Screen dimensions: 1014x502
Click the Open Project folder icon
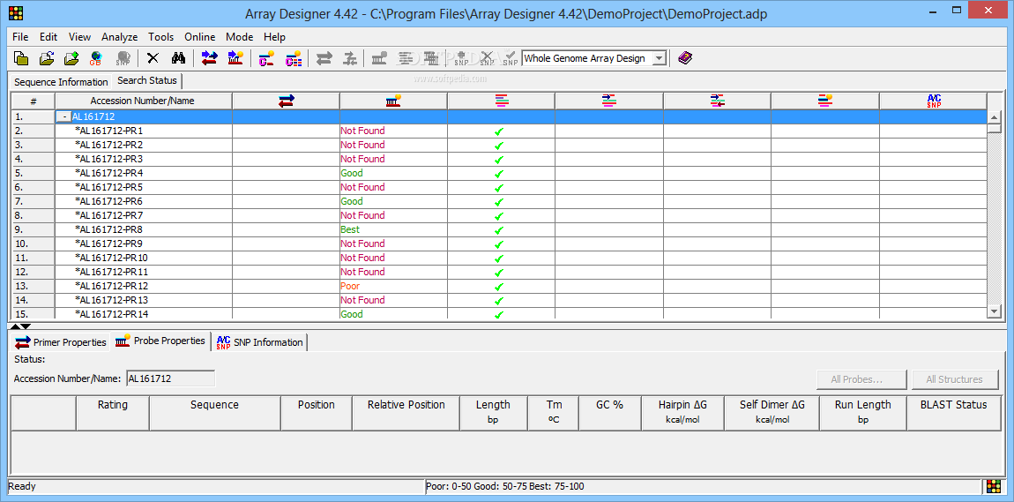tap(47, 58)
